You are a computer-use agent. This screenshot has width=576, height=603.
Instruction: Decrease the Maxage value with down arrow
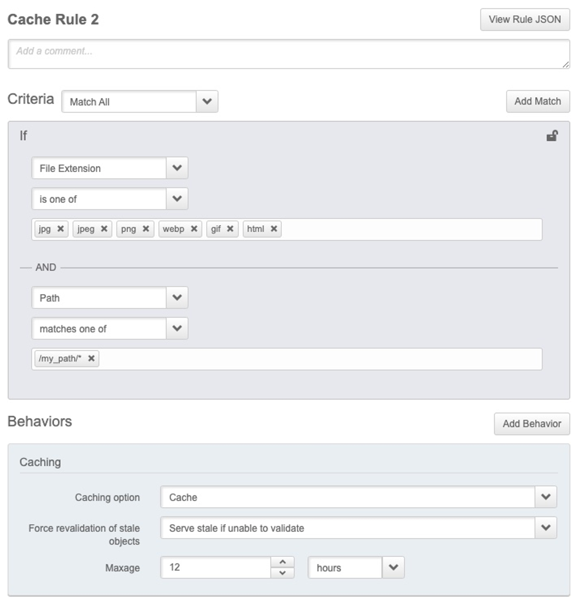coord(282,573)
